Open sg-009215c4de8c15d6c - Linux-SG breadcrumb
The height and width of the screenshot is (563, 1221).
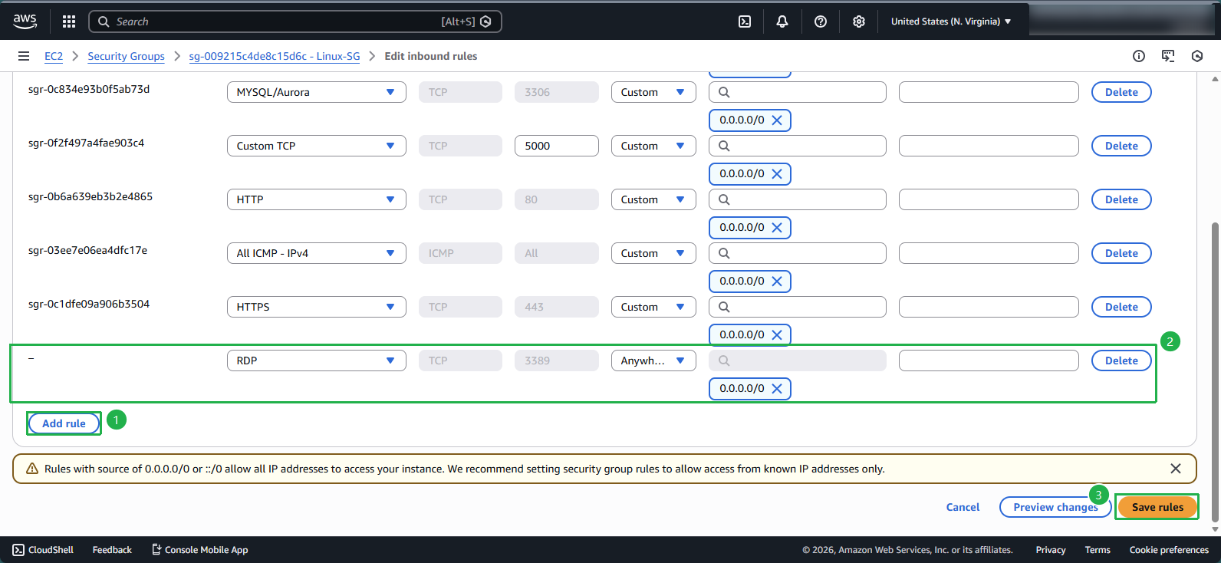click(x=275, y=56)
